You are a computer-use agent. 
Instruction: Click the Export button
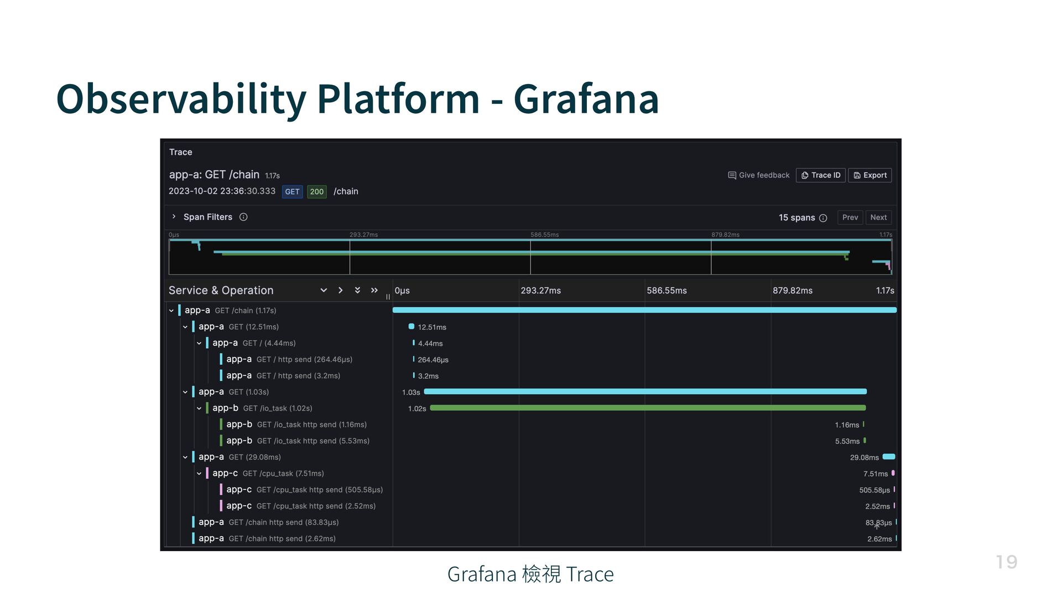coord(870,175)
